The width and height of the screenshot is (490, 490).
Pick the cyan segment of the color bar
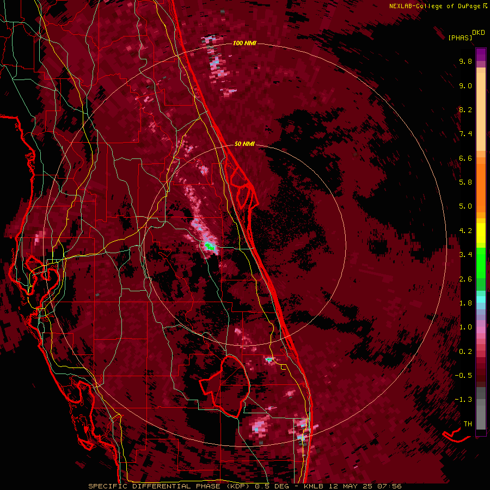tap(481, 299)
